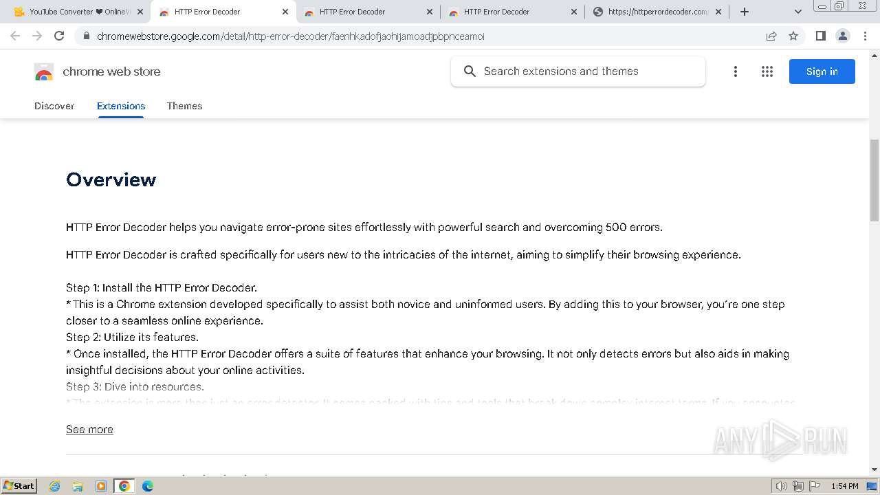Close the httperrordecoder.com tab

(718, 12)
